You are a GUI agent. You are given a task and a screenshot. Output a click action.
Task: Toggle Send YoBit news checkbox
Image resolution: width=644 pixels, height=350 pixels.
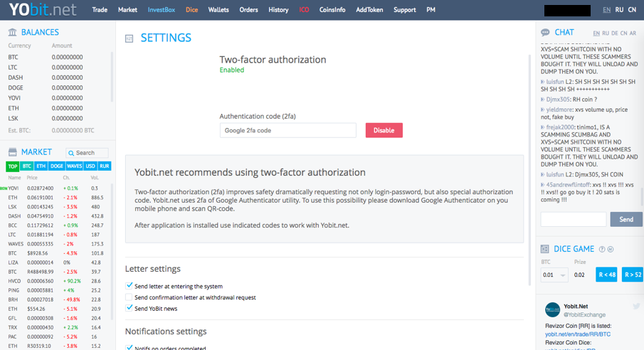tap(129, 308)
